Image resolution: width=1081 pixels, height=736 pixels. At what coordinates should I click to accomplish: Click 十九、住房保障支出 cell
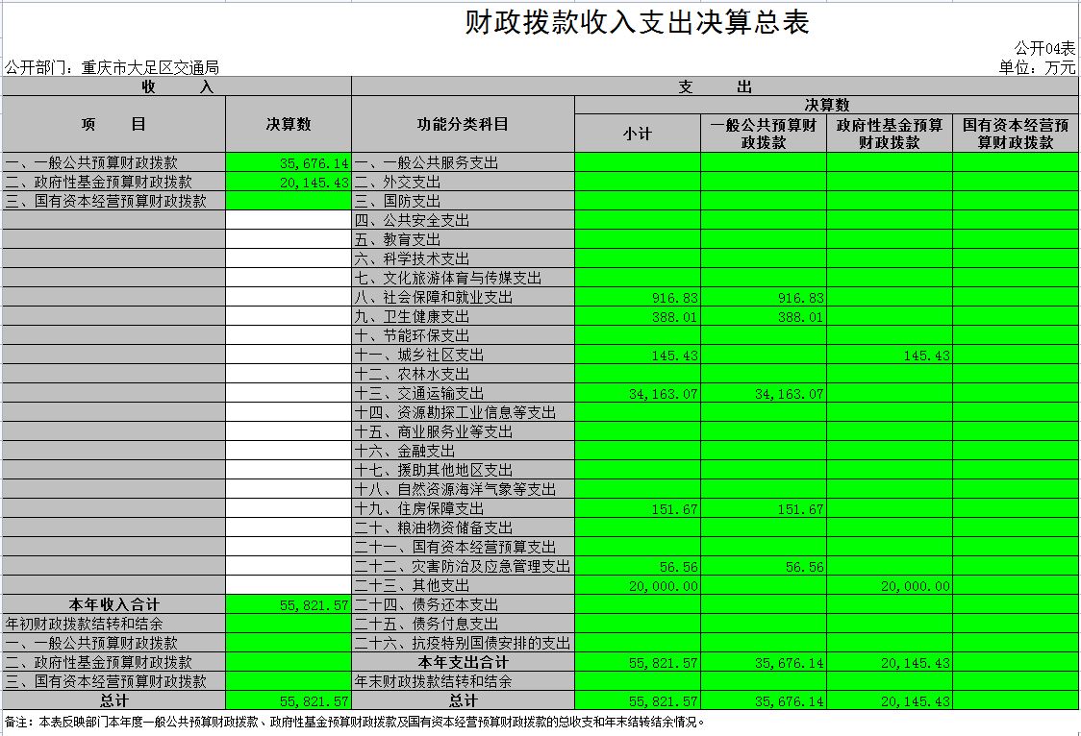coord(463,509)
